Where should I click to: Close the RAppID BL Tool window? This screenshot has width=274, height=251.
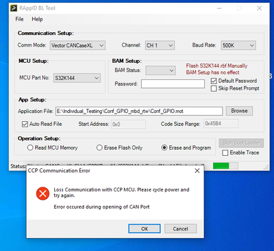coord(260,8)
